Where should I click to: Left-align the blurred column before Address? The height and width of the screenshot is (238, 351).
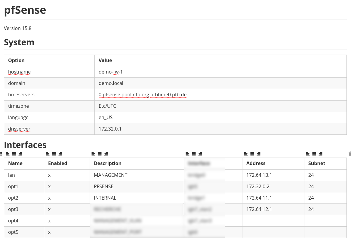188,154
